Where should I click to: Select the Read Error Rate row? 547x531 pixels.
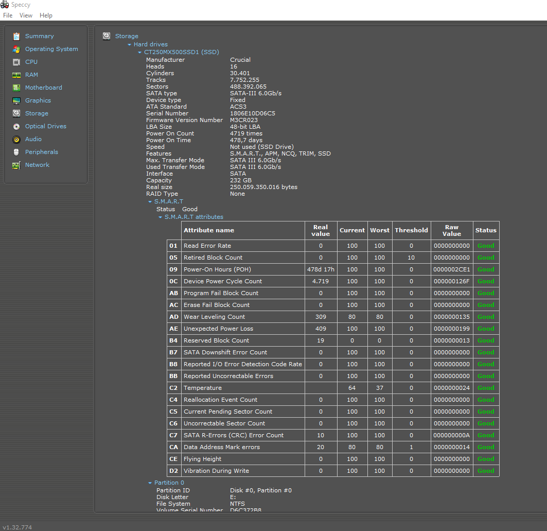(x=333, y=246)
